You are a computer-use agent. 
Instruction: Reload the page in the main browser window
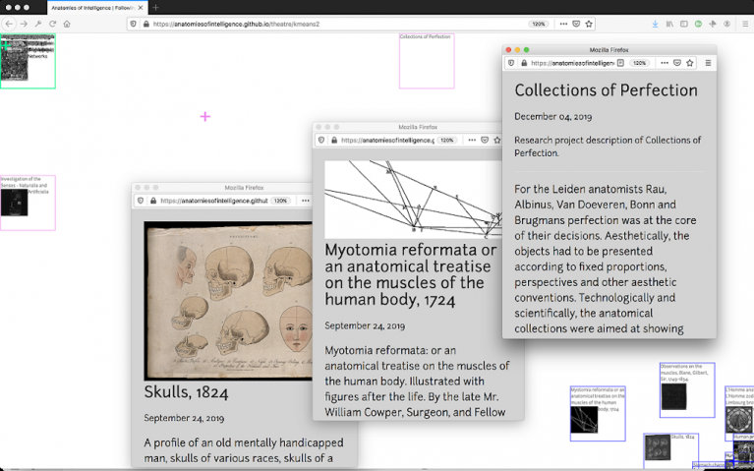52,24
